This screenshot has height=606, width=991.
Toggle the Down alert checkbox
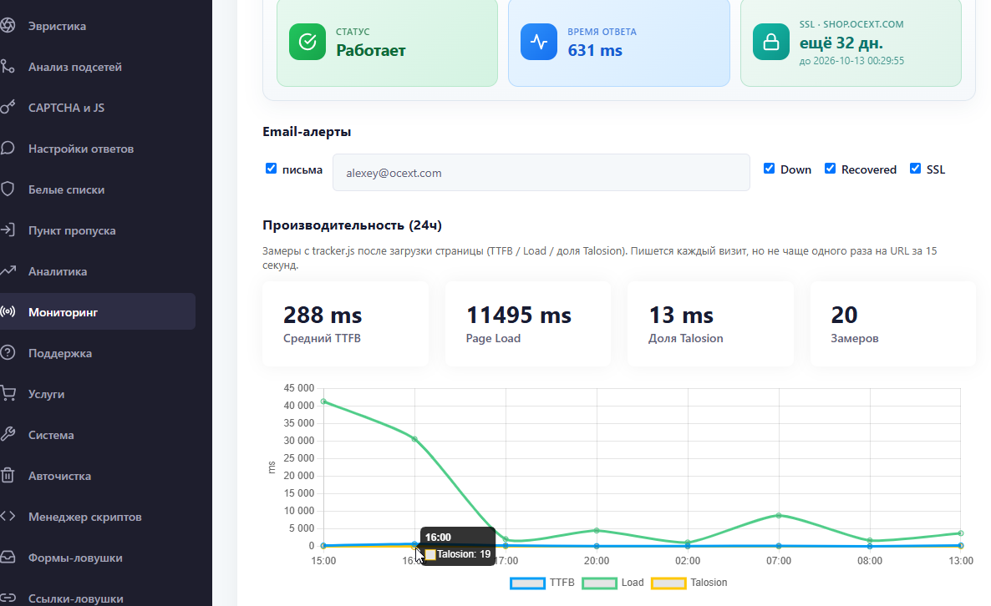click(x=770, y=169)
